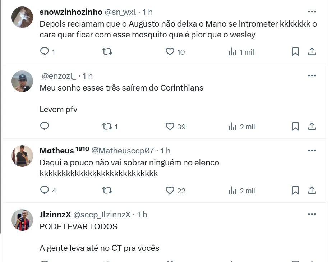Screen dimensions: 336x262
Task: Share snowzinhozinho's tweet
Action: (x=312, y=52)
